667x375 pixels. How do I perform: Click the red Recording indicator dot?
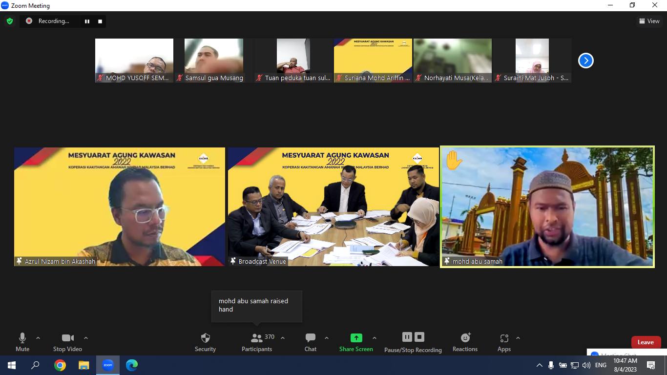tap(29, 21)
